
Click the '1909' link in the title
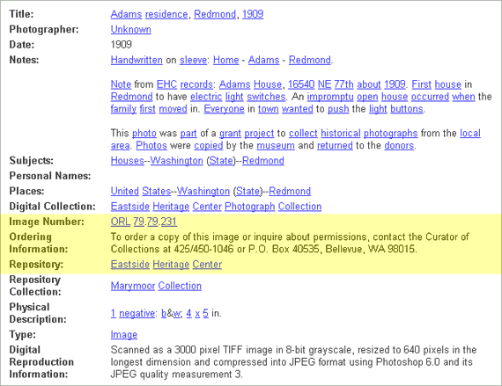coord(253,14)
